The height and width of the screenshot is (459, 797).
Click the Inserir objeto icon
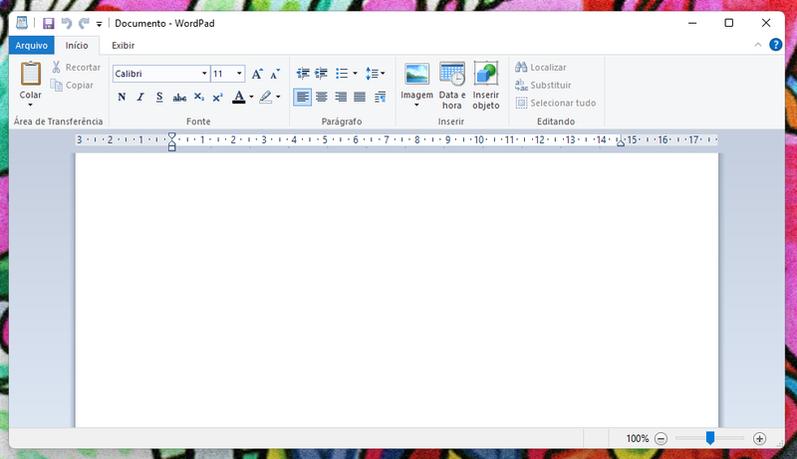click(x=486, y=86)
